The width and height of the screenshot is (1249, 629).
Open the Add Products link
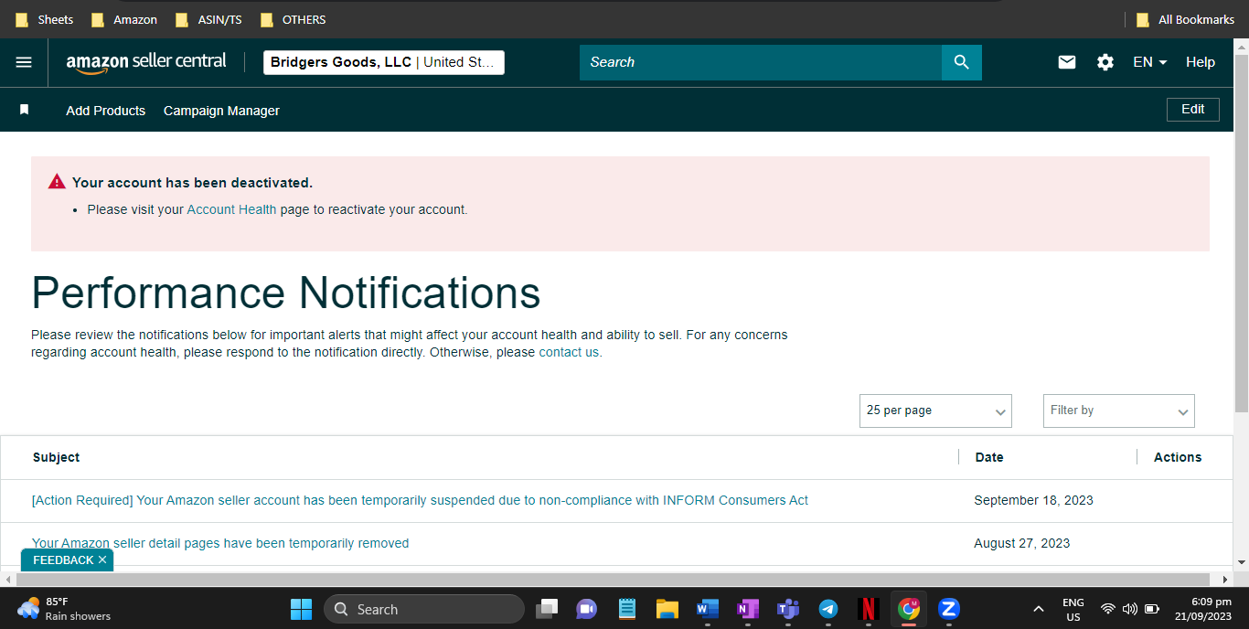click(x=105, y=111)
